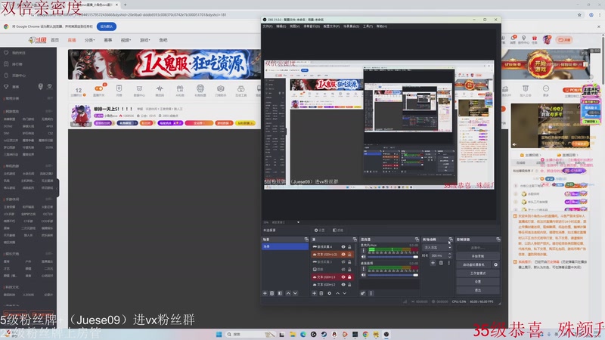Expand 分类 dropdown in site navigation
This screenshot has width=605, height=340.
pos(89,40)
